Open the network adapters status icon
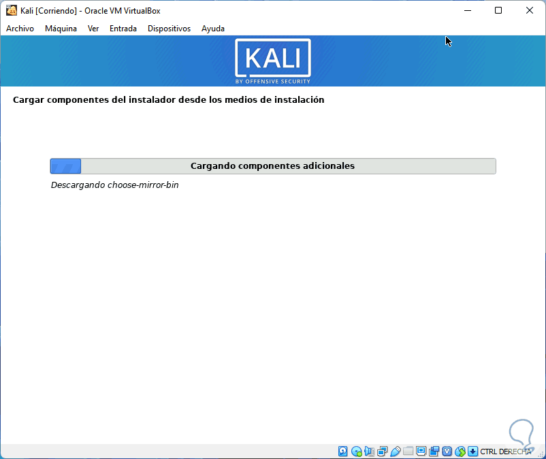546x459 pixels. click(383, 452)
